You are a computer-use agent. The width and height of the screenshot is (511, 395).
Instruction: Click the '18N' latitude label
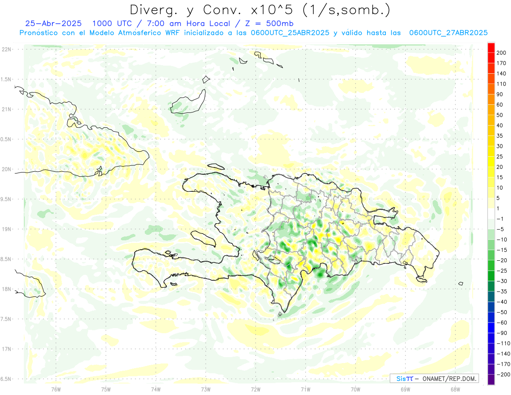point(6,289)
